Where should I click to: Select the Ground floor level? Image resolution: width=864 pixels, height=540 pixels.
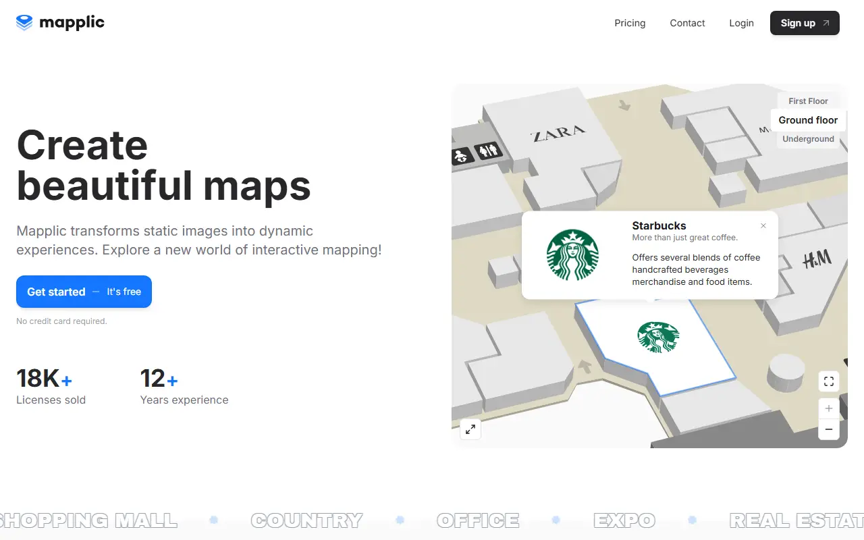pyautogui.click(x=808, y=120)
